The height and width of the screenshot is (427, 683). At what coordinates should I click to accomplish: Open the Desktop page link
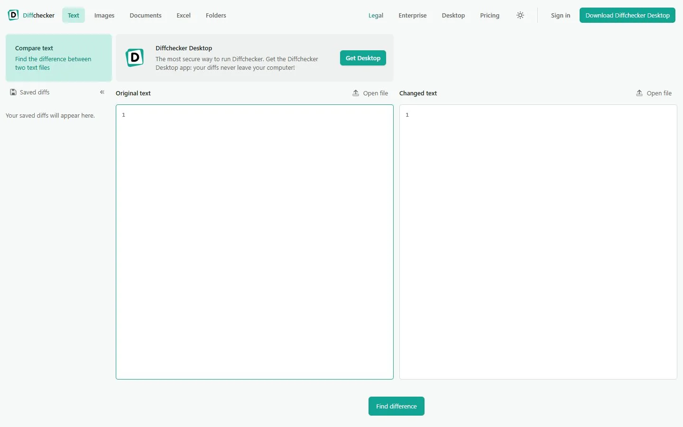click(x=453, y=15)
